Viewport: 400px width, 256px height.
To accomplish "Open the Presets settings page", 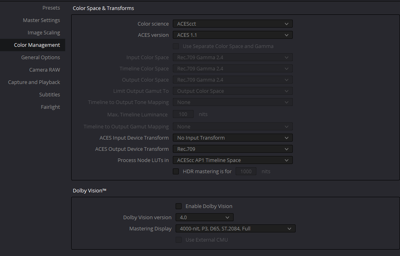I will click(51, 8).
